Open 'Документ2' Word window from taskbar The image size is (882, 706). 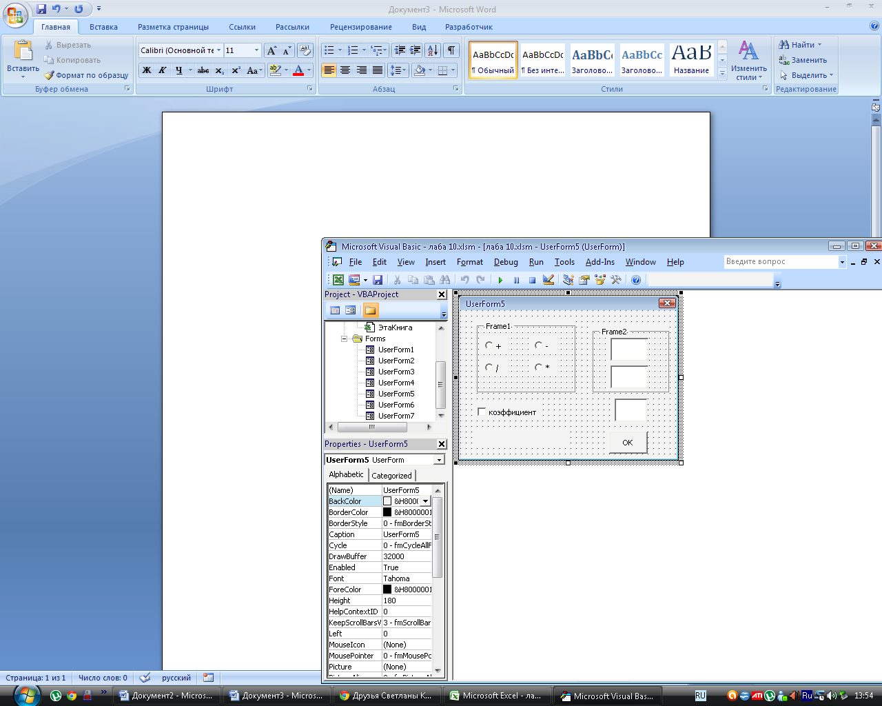(x=165, y=696)
